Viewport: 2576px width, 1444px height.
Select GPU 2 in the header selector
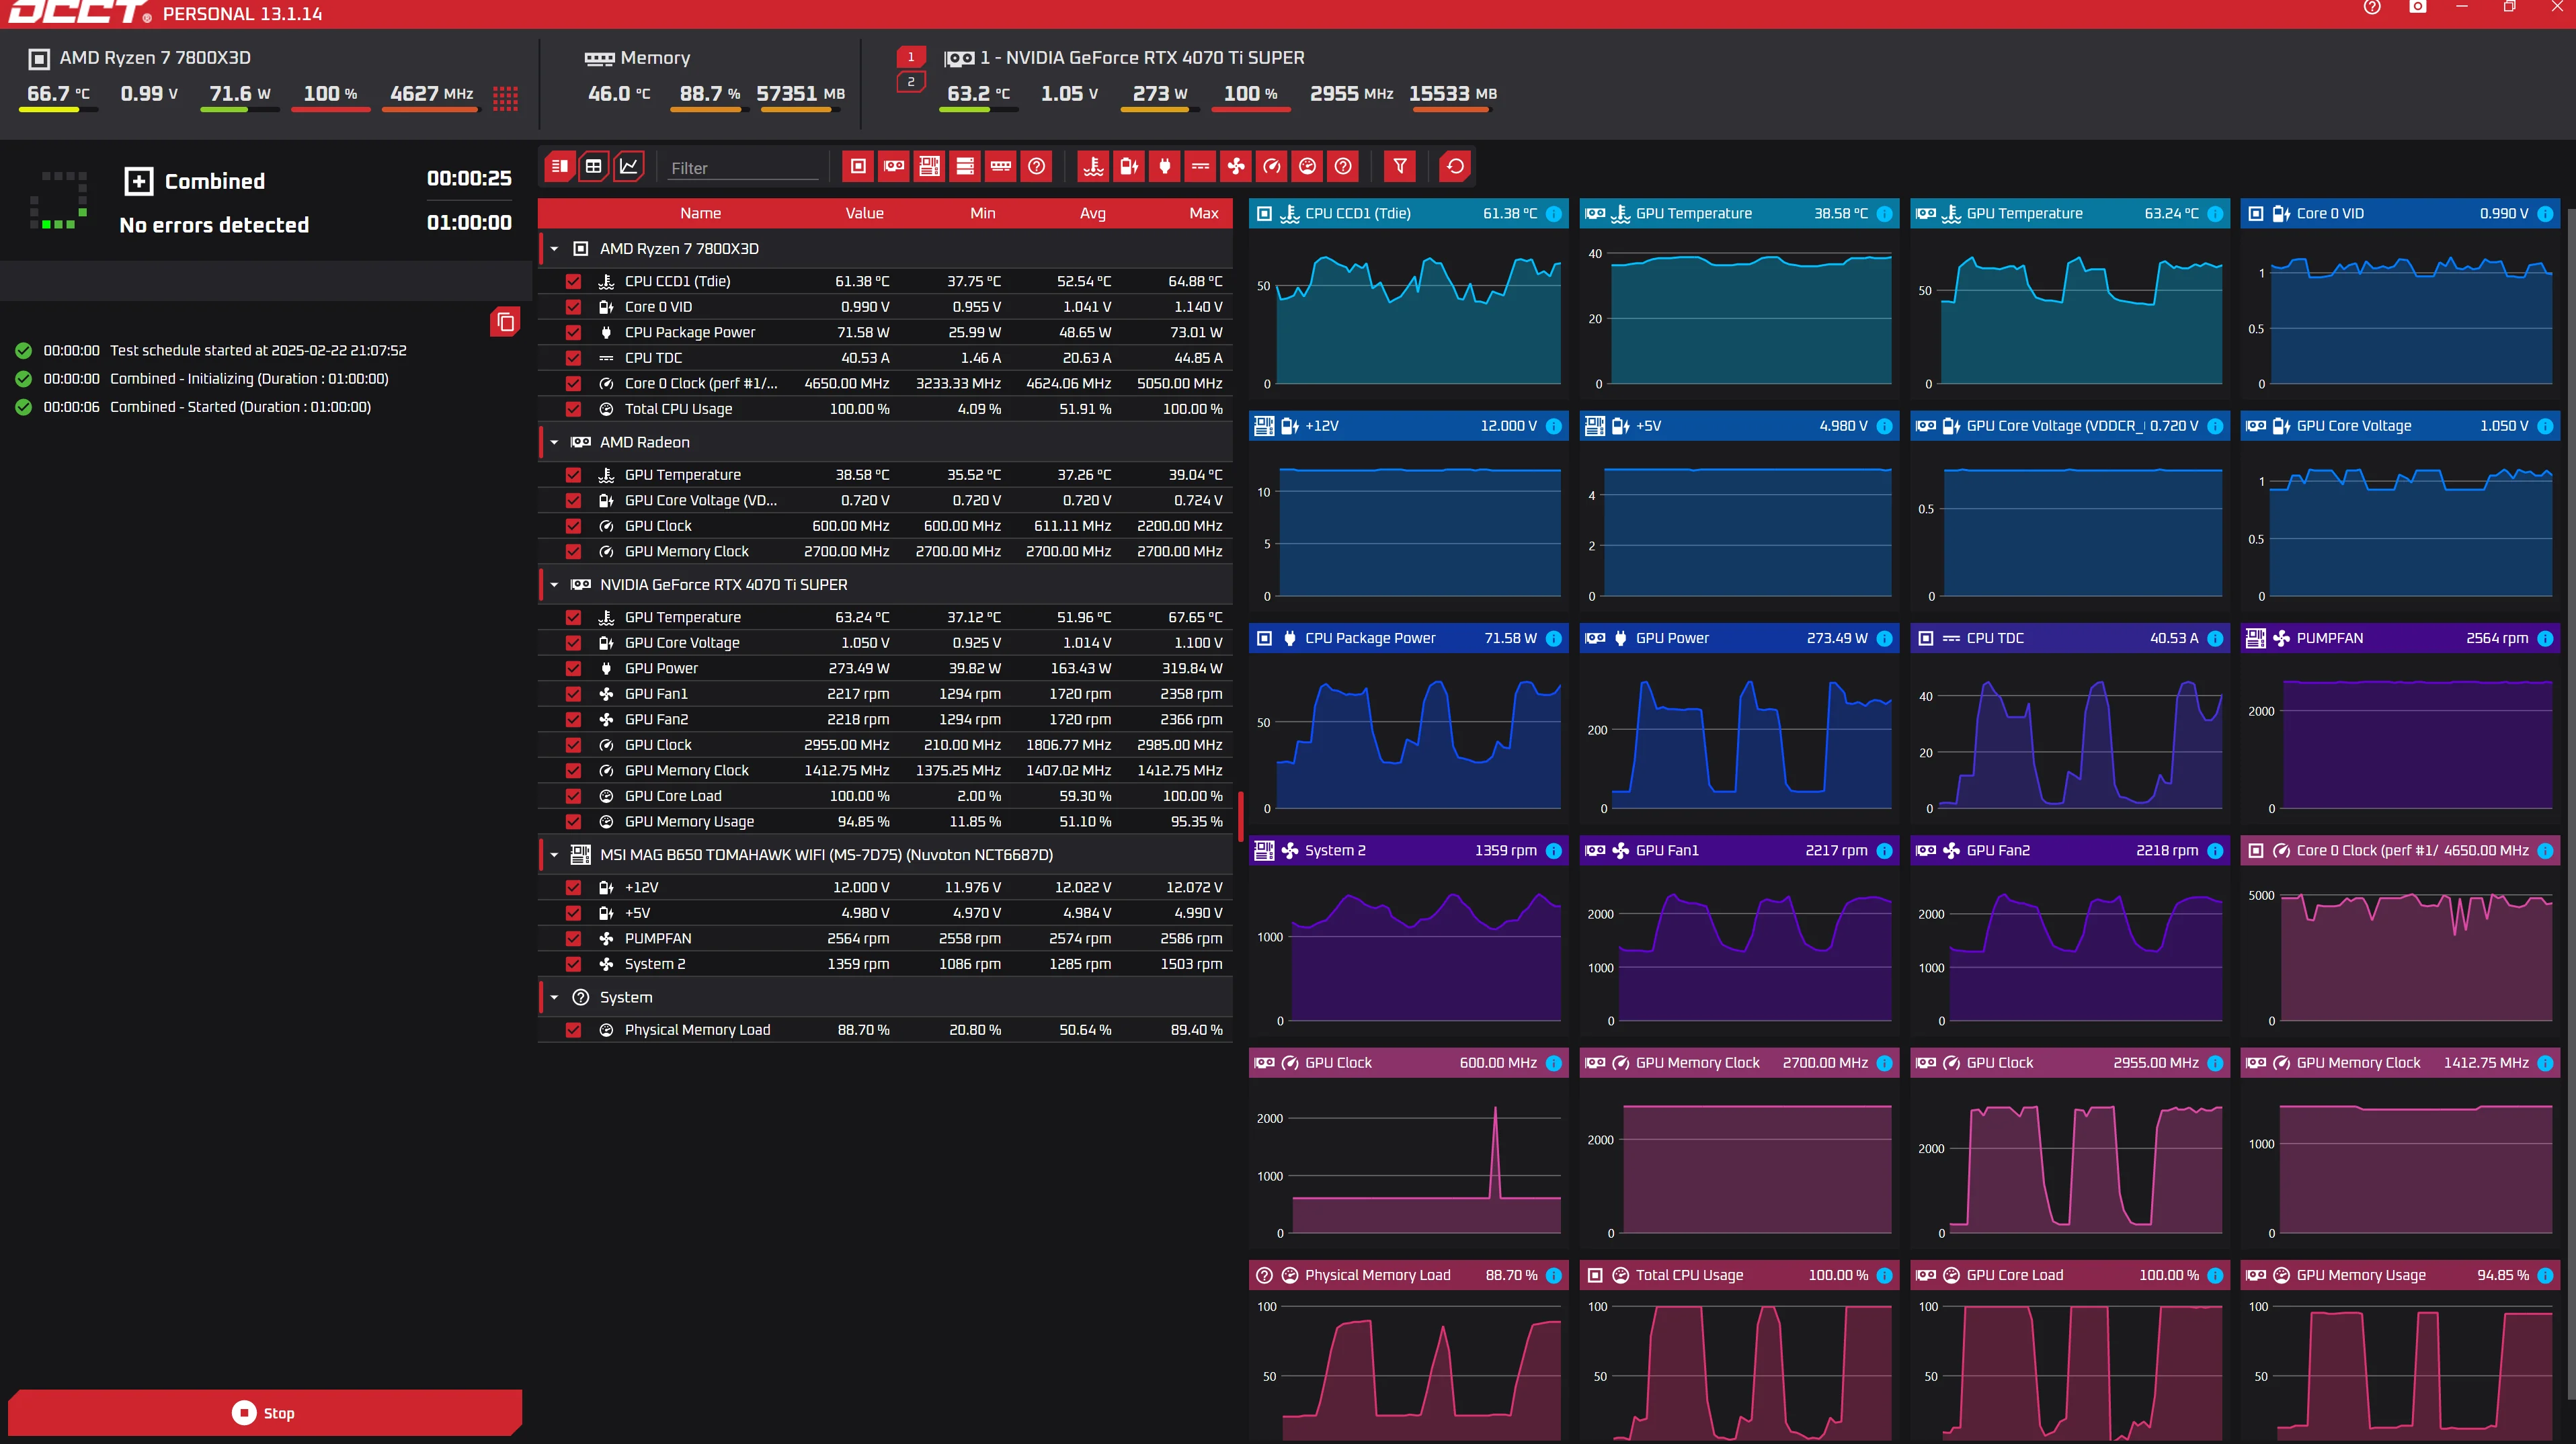(911, 82)
